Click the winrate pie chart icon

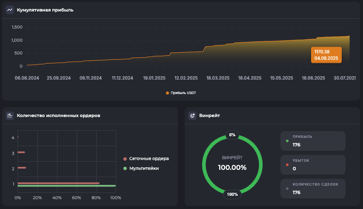[192, 115]
